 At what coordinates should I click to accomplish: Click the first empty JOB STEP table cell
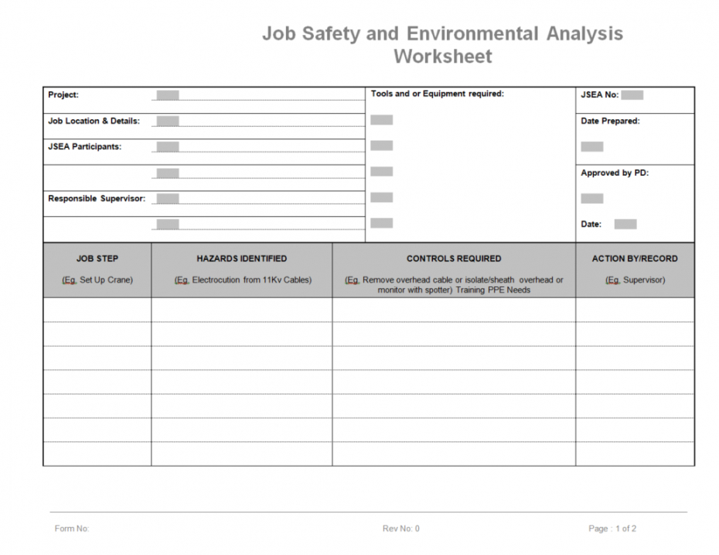pyautogui.click(x=97, y=310)
